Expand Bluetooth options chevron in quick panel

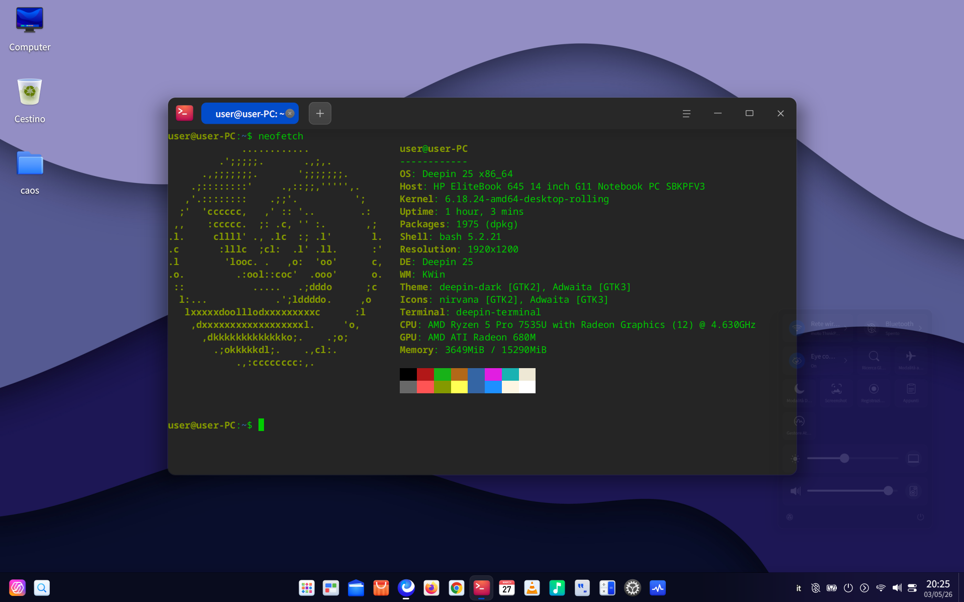point(920,328)
